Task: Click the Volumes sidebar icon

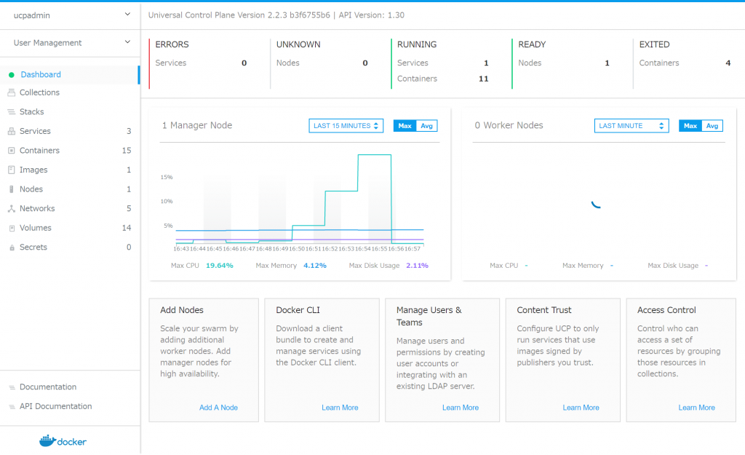Action: pyautogui.click(x=12, y=228)
